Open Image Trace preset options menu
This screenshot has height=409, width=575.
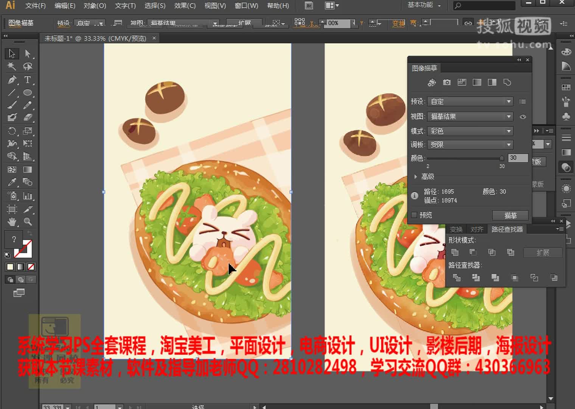[522, 101]
